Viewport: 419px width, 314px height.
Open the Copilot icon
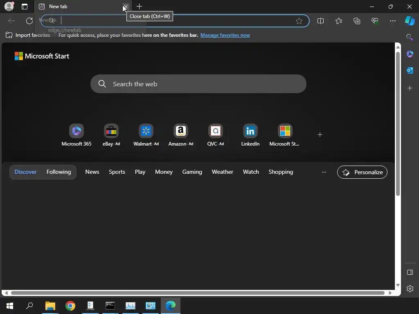(x=410, y=21)
